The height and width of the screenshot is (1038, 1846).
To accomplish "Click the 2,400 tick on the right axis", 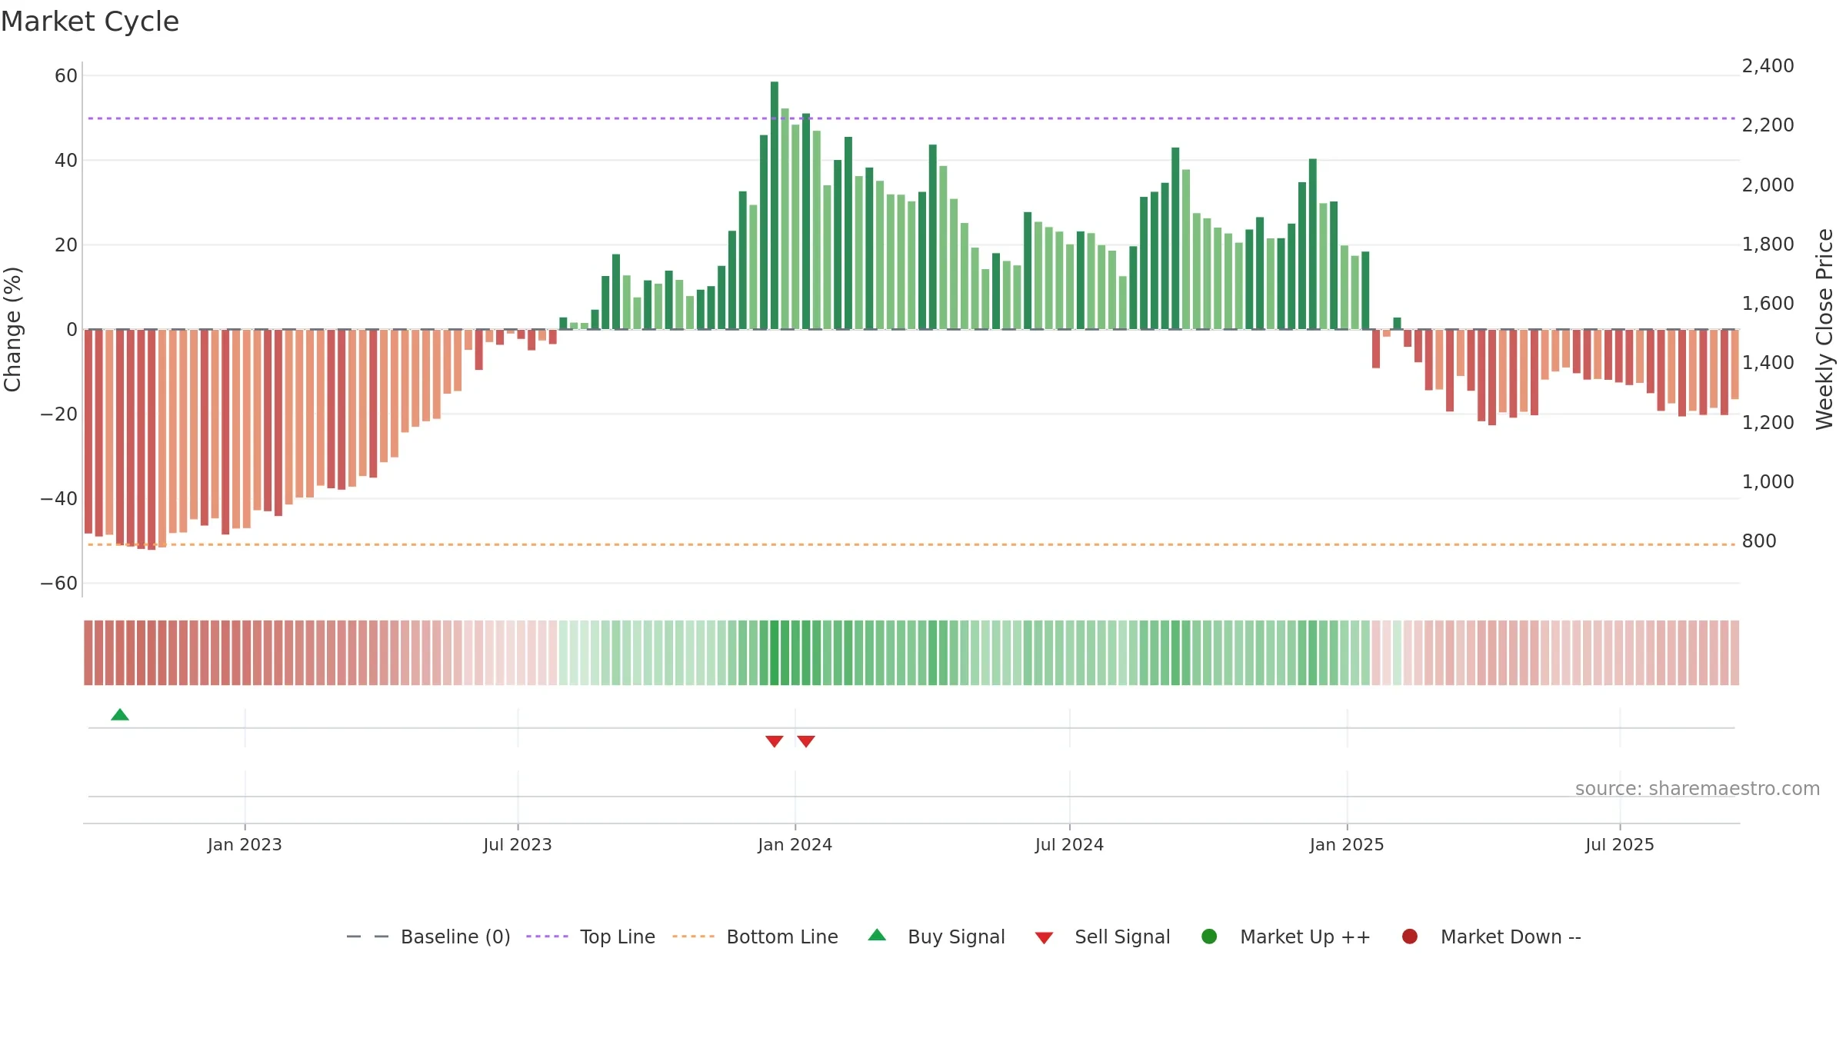I will (x=1768, y=66).
